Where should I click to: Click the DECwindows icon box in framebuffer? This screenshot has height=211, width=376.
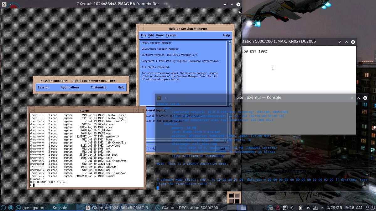pos(234,198)
